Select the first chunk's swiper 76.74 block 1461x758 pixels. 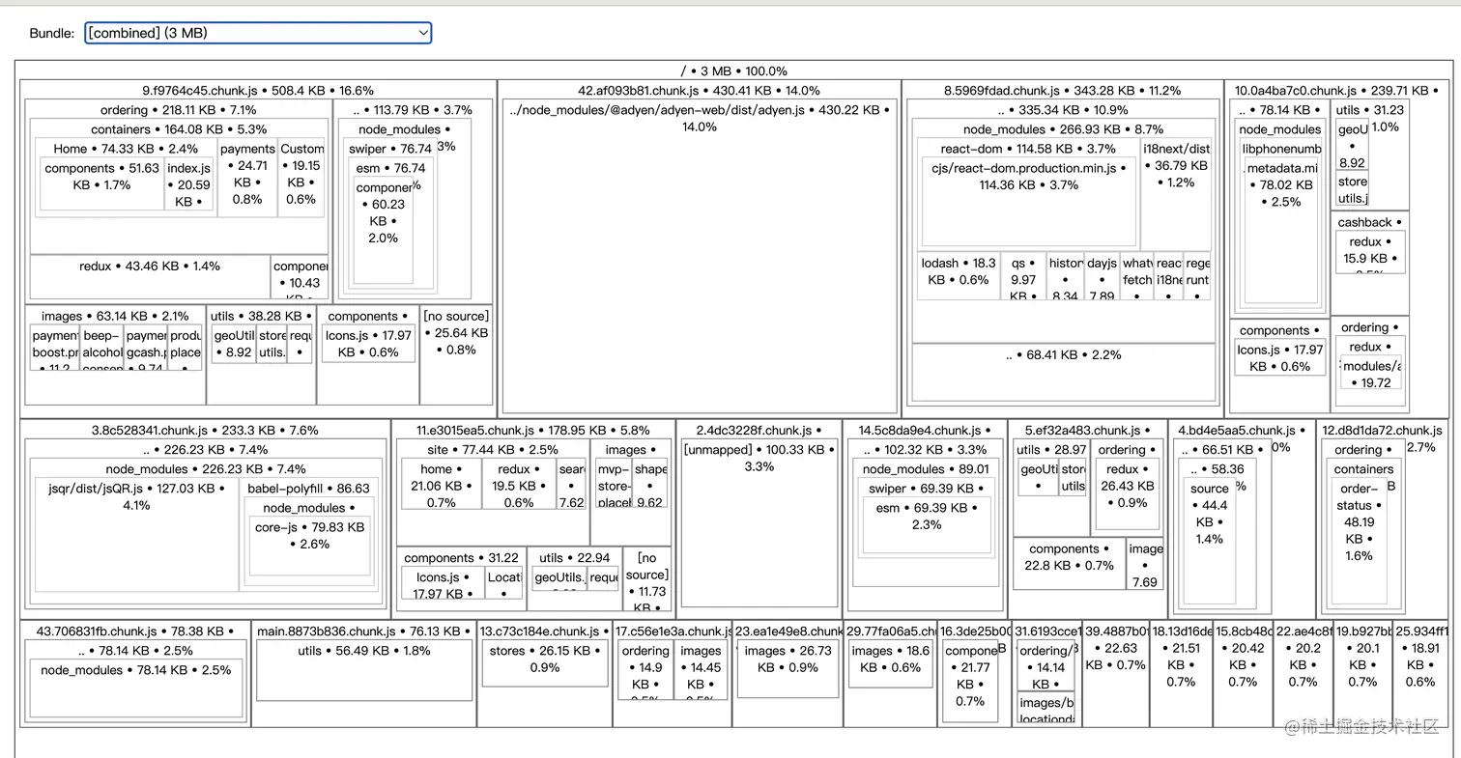click(389, 218)
